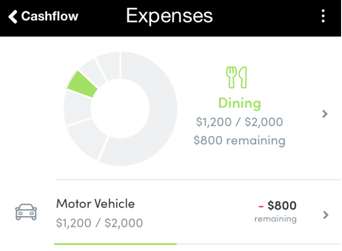Viewport: 342px width, 251px height.
Task: Click the green Motor Vehicle progress bar
Action: point(115,244)
